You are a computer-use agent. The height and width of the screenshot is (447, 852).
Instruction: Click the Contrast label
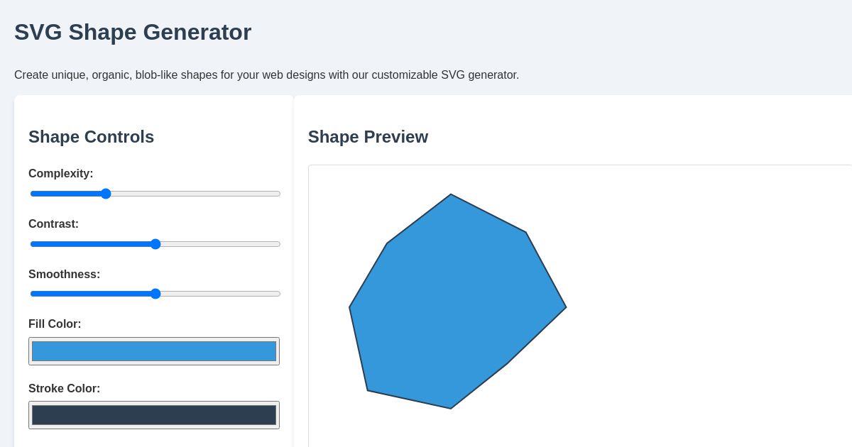(x=53, y=224)
